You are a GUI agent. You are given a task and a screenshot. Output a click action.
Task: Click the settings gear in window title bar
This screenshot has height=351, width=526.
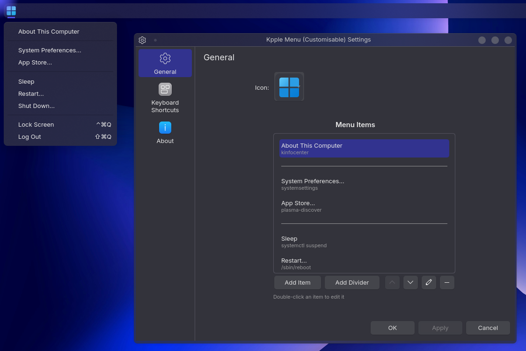pos(142,40)
